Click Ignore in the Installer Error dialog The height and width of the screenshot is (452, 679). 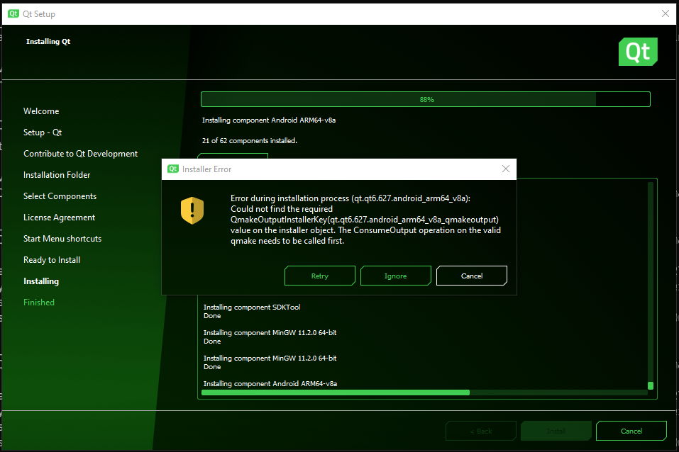[x=395, y=276]
